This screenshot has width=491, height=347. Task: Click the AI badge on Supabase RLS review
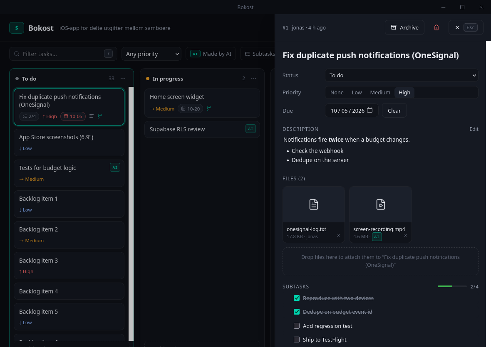pyautogui.click(x=250, y=129)
